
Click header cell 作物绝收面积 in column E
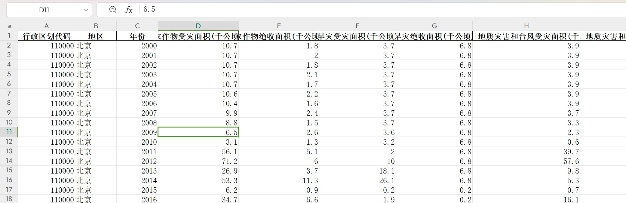click(279, 36)
